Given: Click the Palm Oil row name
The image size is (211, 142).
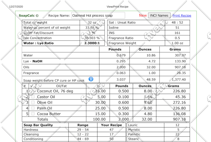Looking at the screenshot, I should pyautogui.click(x=45, y=108).
